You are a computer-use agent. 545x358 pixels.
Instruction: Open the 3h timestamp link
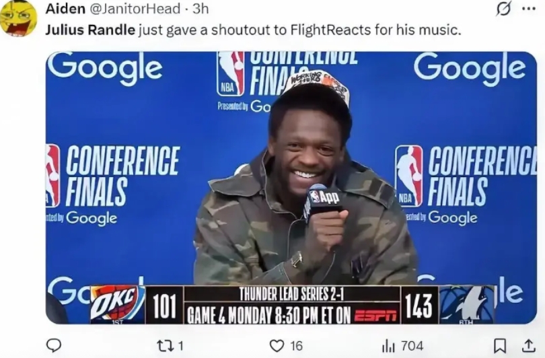[x=201, y=9]
